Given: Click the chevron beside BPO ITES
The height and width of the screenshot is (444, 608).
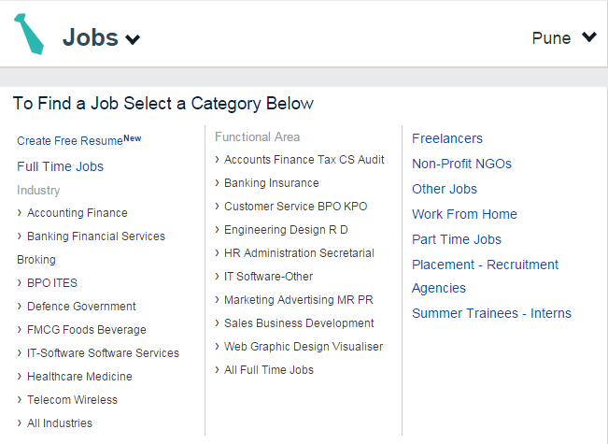Looking at the screenshot, I should click(20, 283).
